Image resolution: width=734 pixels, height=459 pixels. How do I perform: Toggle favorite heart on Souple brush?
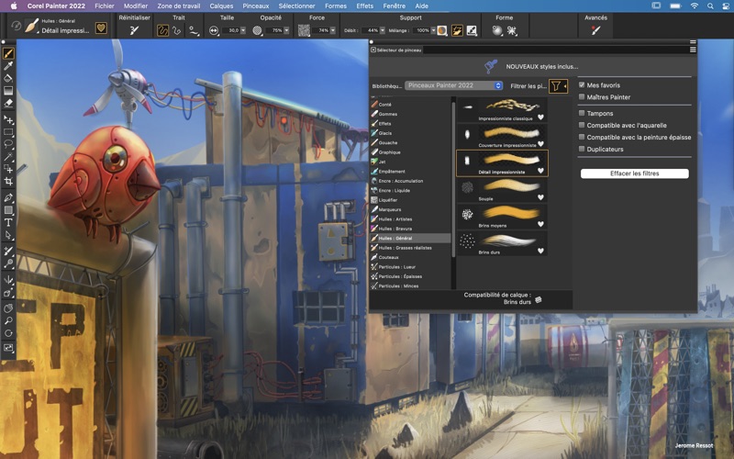(540, 197)
